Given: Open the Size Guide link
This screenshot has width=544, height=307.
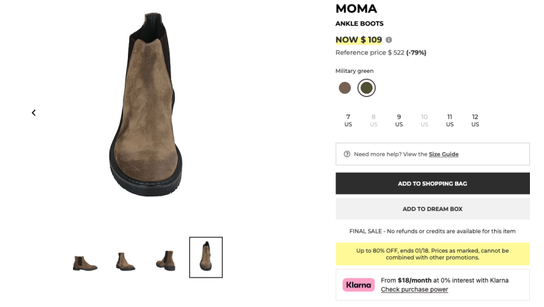Looking at the screenshot, I should (x=444, y=154).
